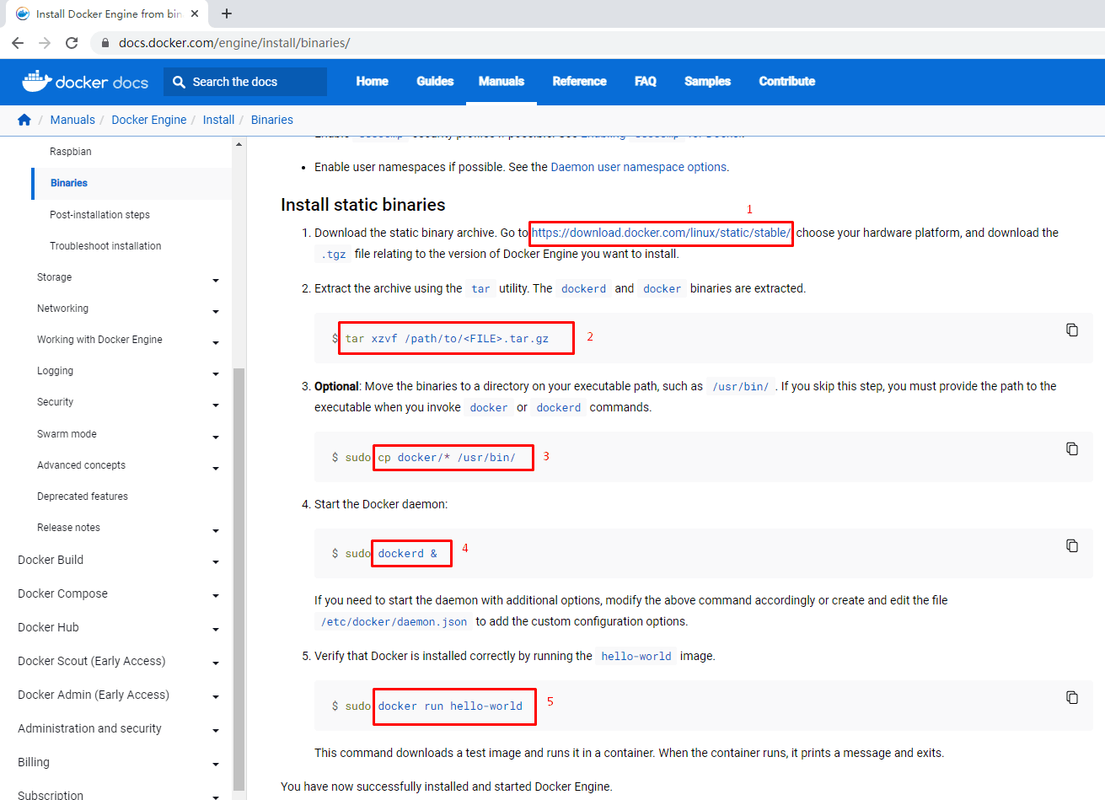This screenshot has height=800, width=1105.
Task: Expand the Storage section
Action: coord(216,280)
